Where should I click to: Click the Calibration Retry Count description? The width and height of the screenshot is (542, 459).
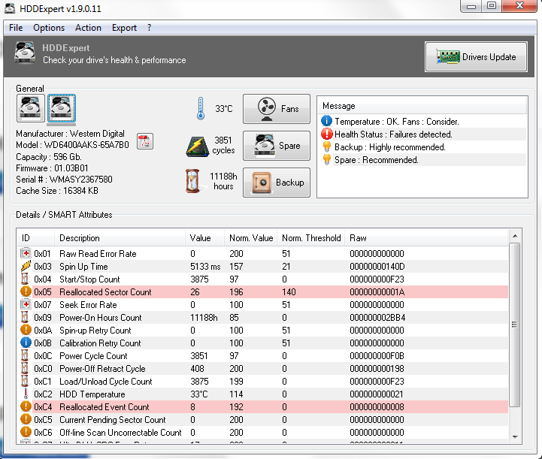(100, 343)
